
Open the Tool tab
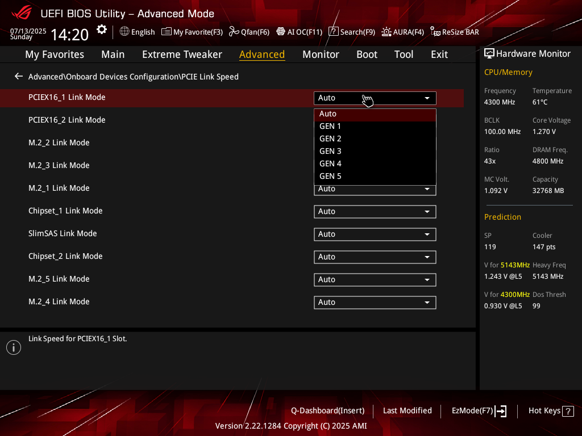(x=404, y=54)
